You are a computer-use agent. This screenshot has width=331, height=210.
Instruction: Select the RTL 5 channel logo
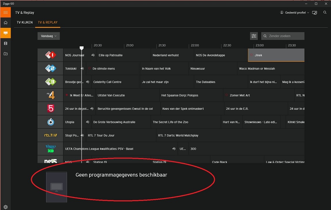point(50,109)
